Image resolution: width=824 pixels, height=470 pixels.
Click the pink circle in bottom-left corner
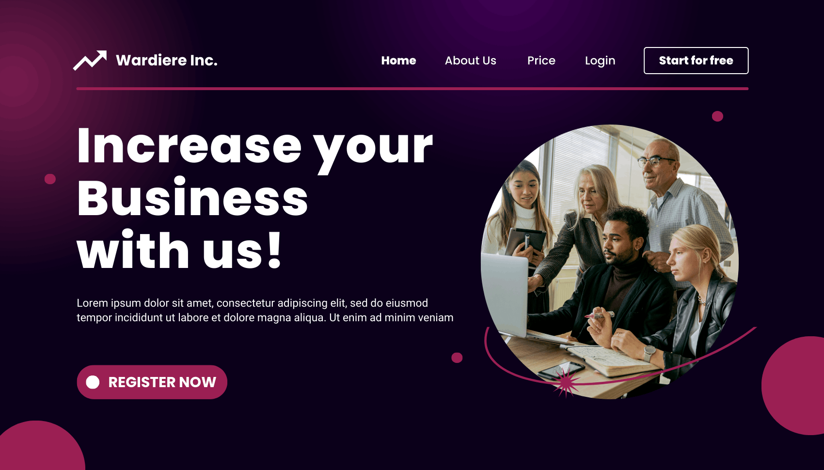point(42,446)
